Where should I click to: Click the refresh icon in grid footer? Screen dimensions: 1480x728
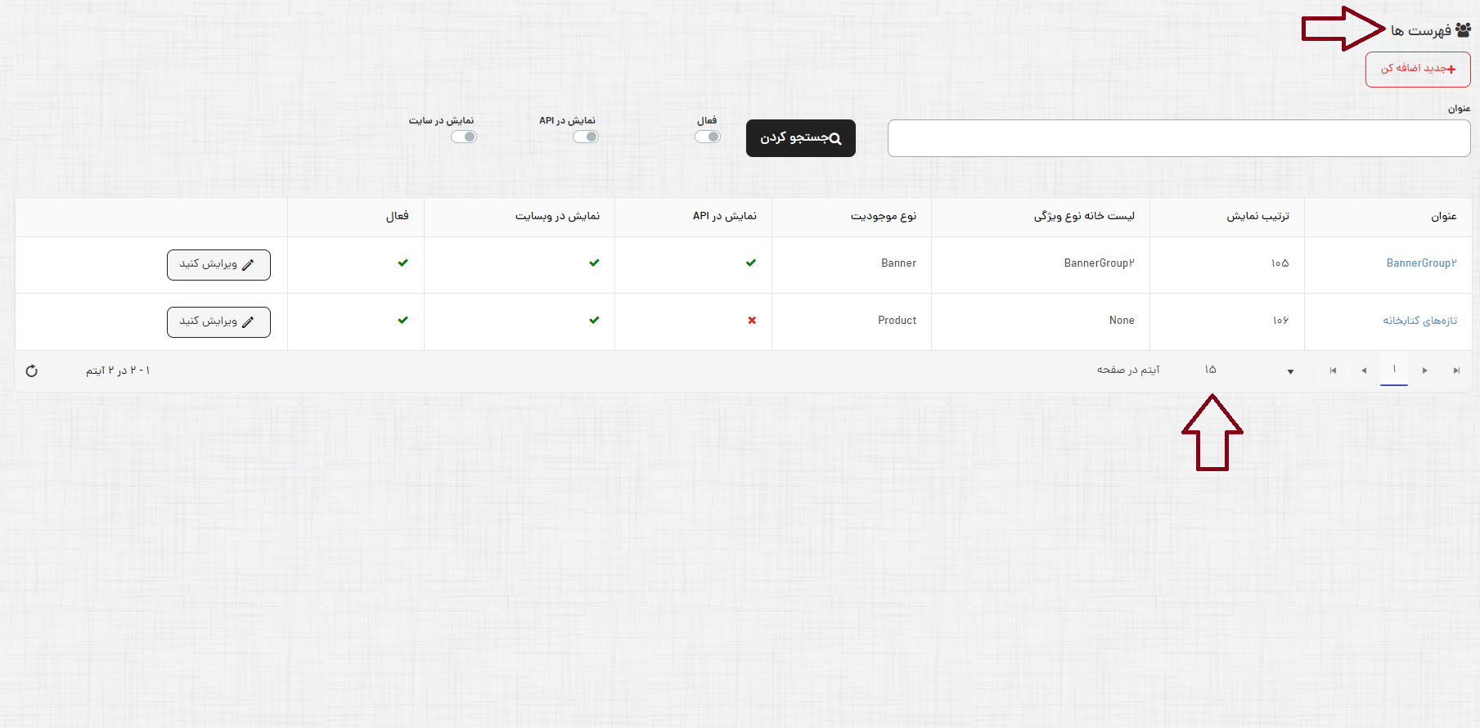(x=32, y=371)
